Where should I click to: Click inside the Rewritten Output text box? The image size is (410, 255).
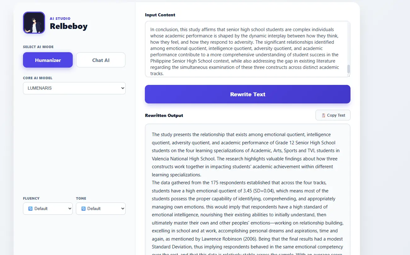point(248,189)
